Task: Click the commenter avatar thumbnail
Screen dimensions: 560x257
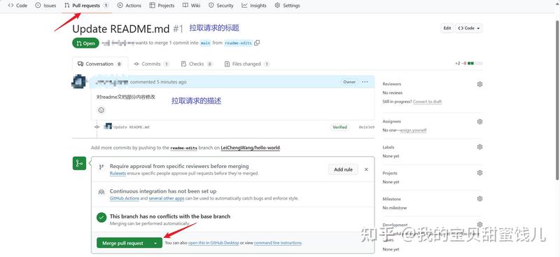Action: (79, 82)
